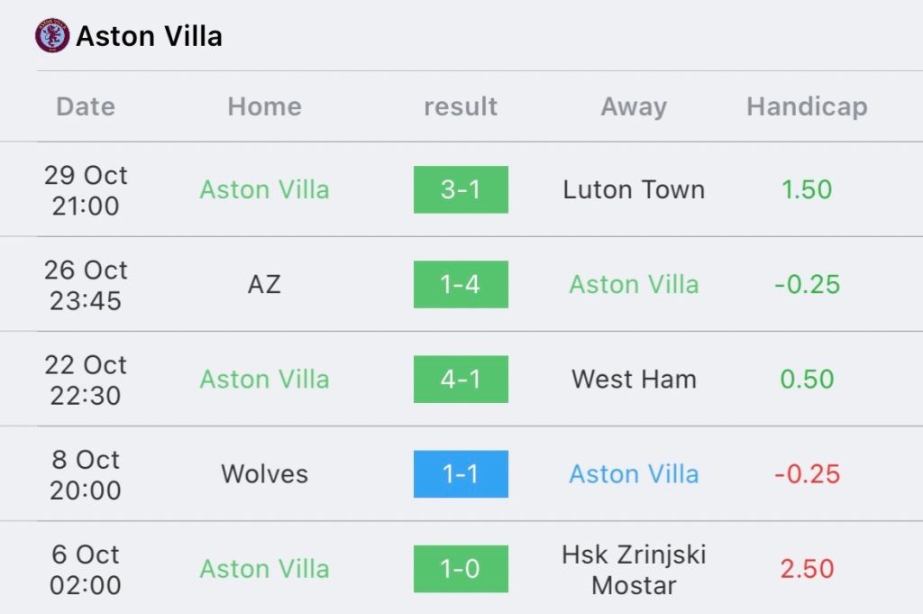Click blue Aston Villa name in Wolves row
923x614 pixels.
click(x=634, y=473)
